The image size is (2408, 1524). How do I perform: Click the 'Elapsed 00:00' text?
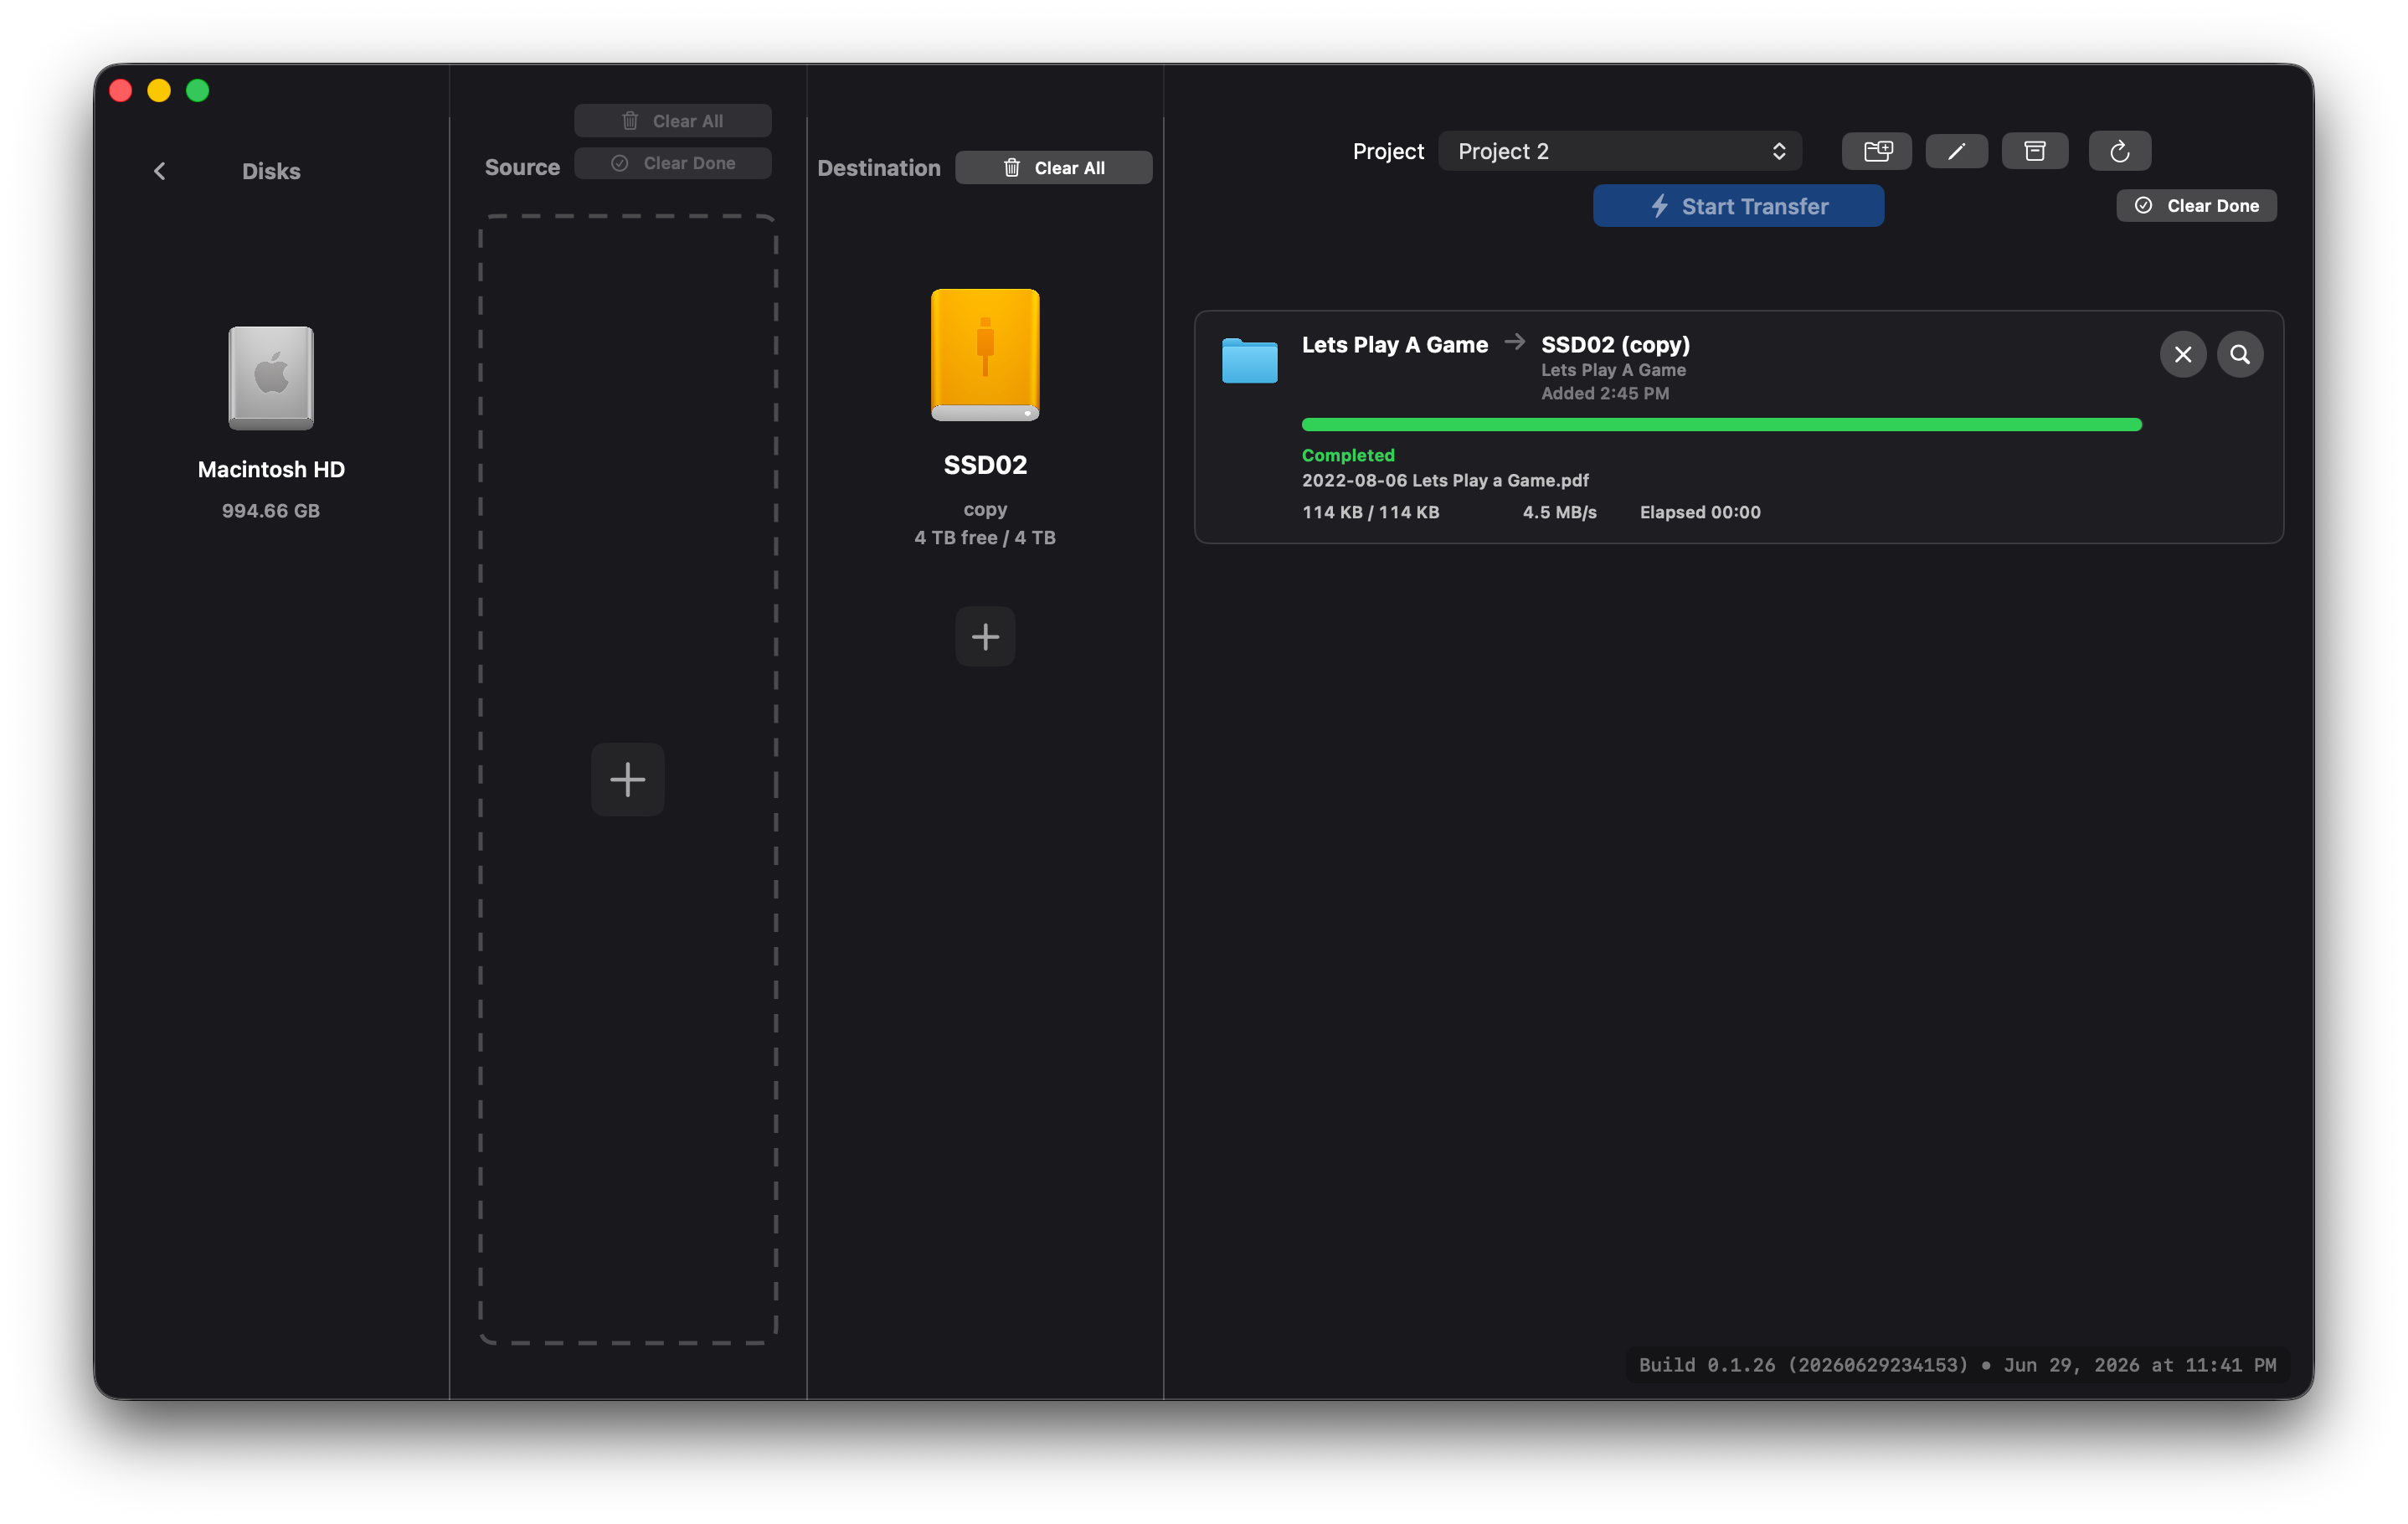coord(1700,512)
